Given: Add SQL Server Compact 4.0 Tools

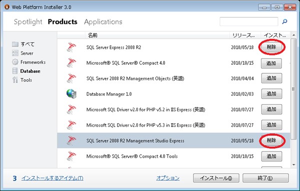Looking at the screenshot, I should (271, 156).
